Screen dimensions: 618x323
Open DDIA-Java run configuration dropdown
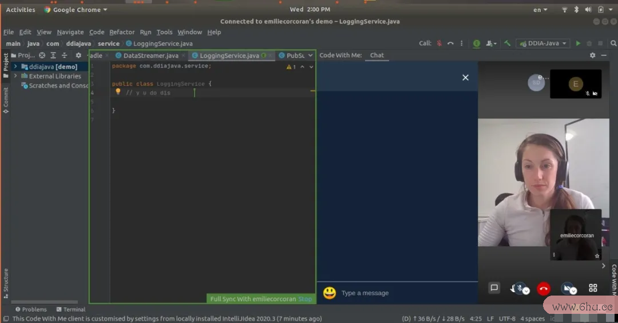coord(543,43)
